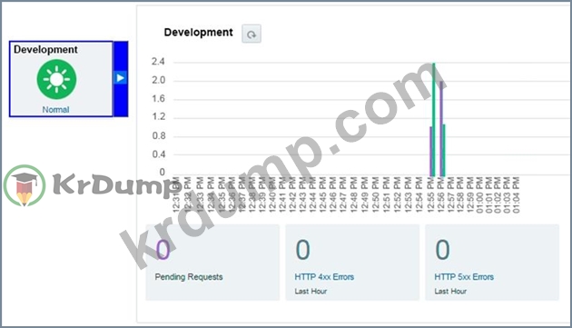Open the HTTP 5xx Errors link
This screenshot has width=572, height=328.
tap(464, 277)
